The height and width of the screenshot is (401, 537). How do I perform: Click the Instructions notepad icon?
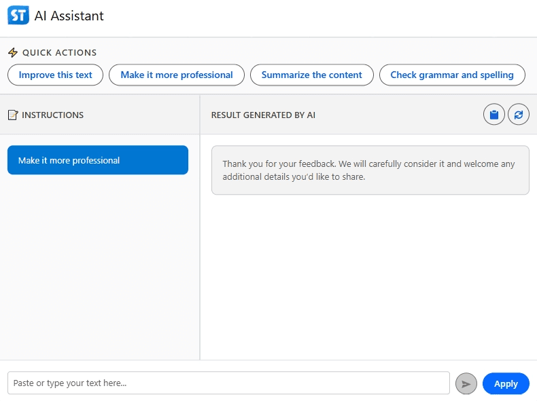pos(13,115)
